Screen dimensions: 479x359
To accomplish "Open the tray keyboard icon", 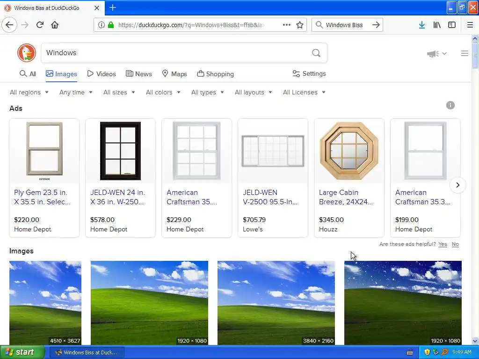I will [410, 352].
